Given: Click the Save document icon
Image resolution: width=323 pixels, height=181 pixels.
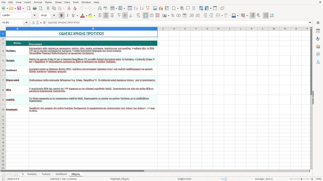Looking at the screenshot, I should click(x=19, y=8).
